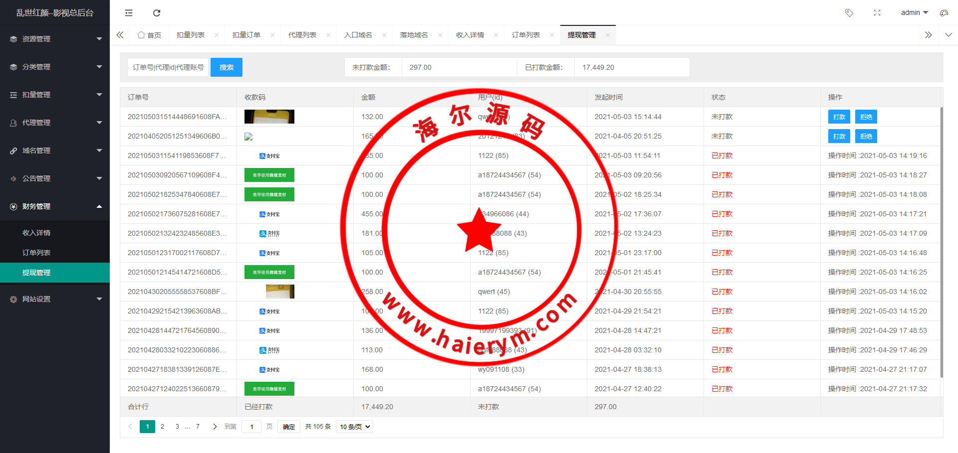Click the order number search input field
This screenshot has height=453, width=958.
(x=168, y=67)
